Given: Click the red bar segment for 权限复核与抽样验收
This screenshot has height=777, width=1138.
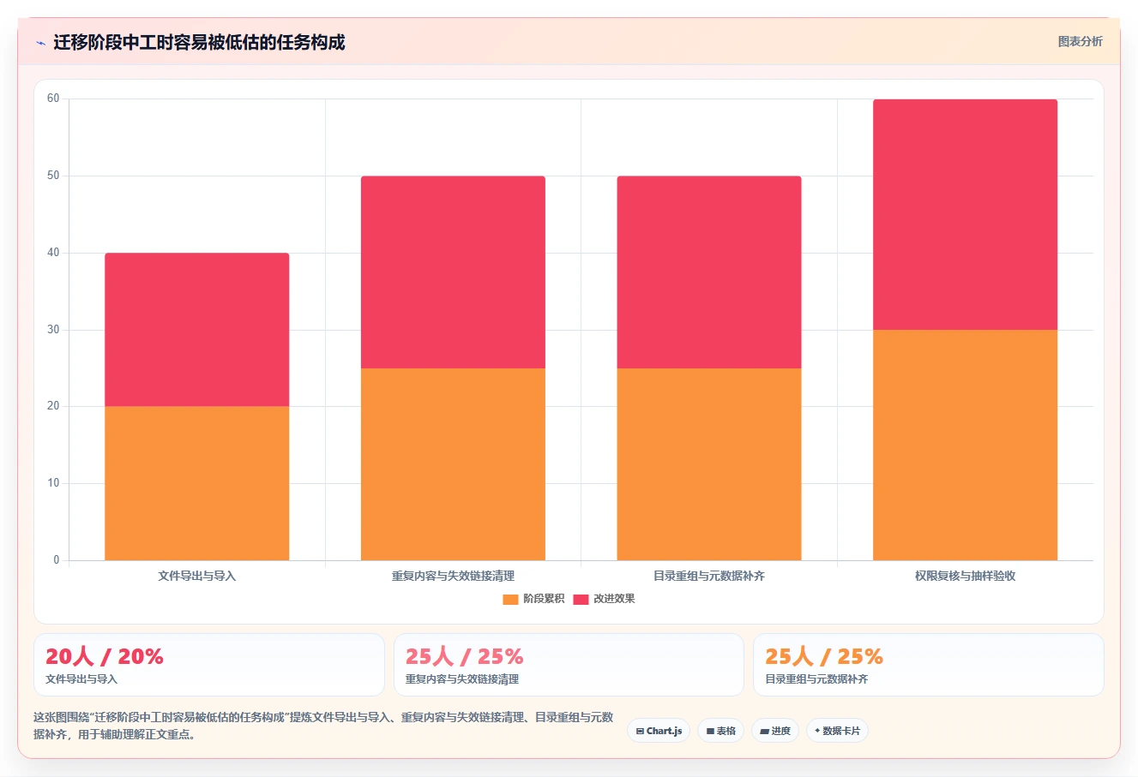Looking at the screenshot, I should (x=966, y=214).
